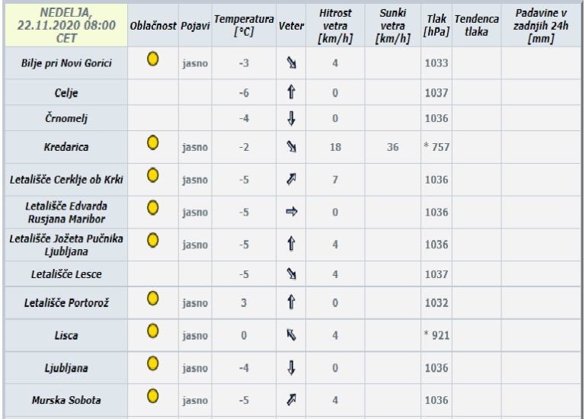Click the Temperatura [°C] column header
Viewport: 585px width, 419px height.
(244, 25)
